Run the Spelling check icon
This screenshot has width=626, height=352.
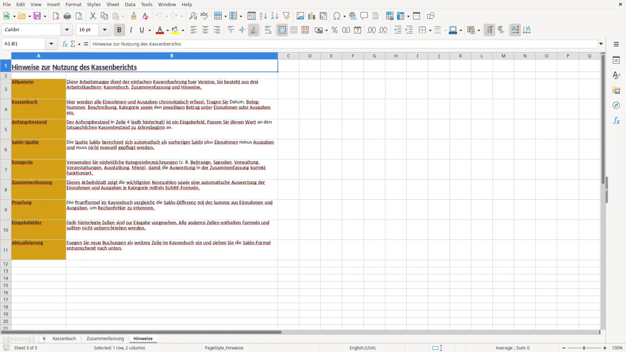click(x=204, y=16)
